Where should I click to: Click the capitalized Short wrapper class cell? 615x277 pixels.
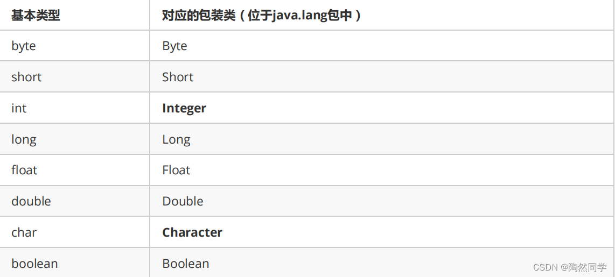pos(178,77)
